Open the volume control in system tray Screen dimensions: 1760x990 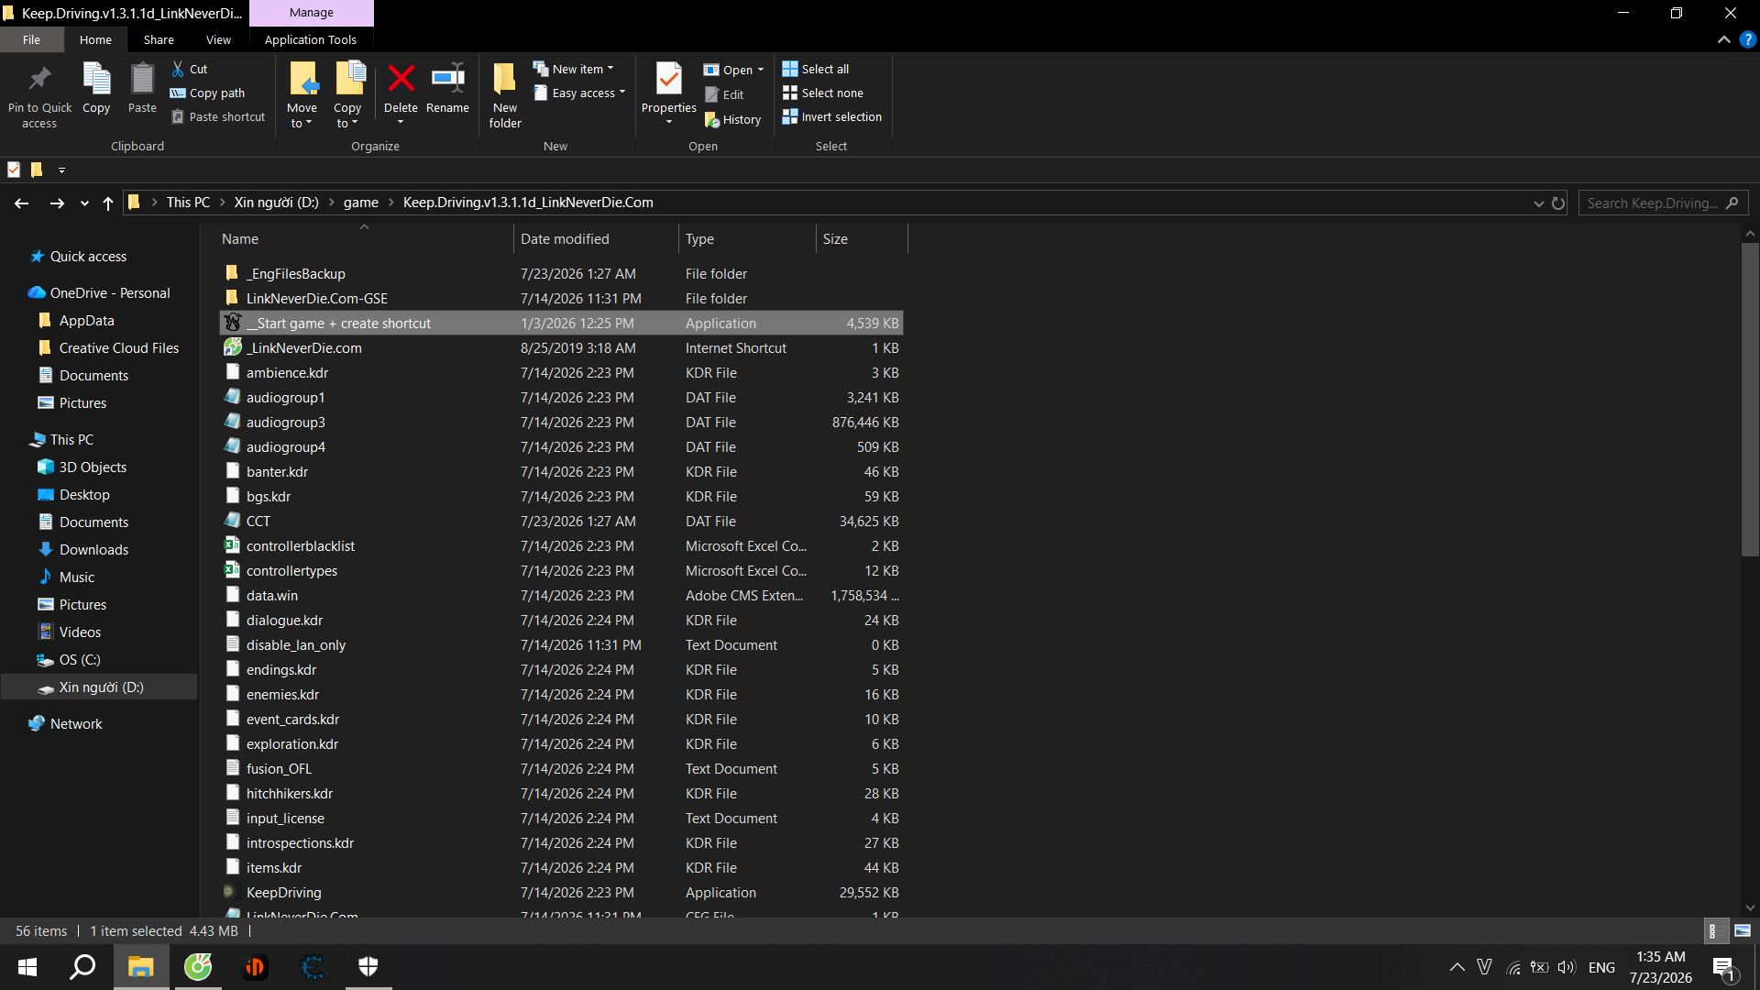pyautogui.click(x=1566, y=967)
